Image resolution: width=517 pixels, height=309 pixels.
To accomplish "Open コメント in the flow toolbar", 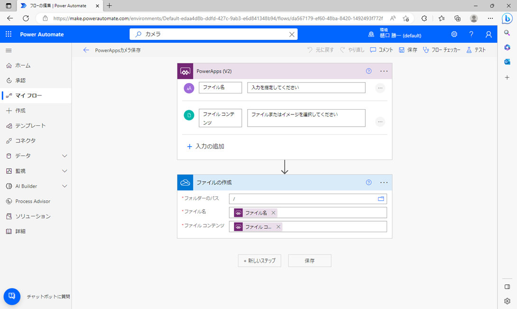I will 381,50.
